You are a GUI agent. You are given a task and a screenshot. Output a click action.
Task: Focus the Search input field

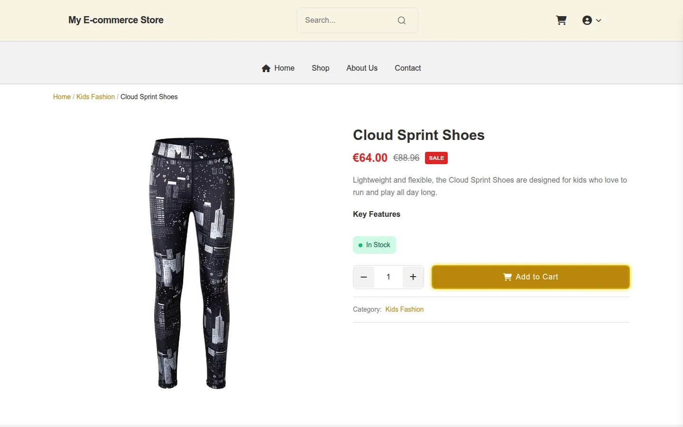coord(349,20)
